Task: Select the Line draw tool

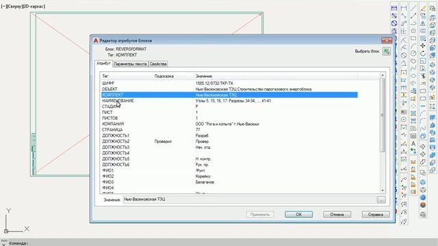Action: click(413, 8)
